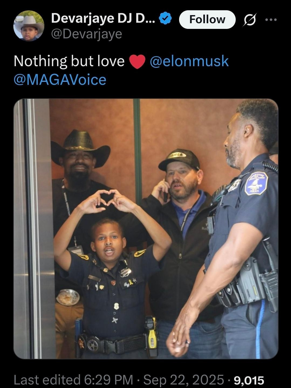This screenshot has height=388, width=291.
Task: Click the Sep 22, 2025 date
Action: pyautogui.click(x=183, y=379)
